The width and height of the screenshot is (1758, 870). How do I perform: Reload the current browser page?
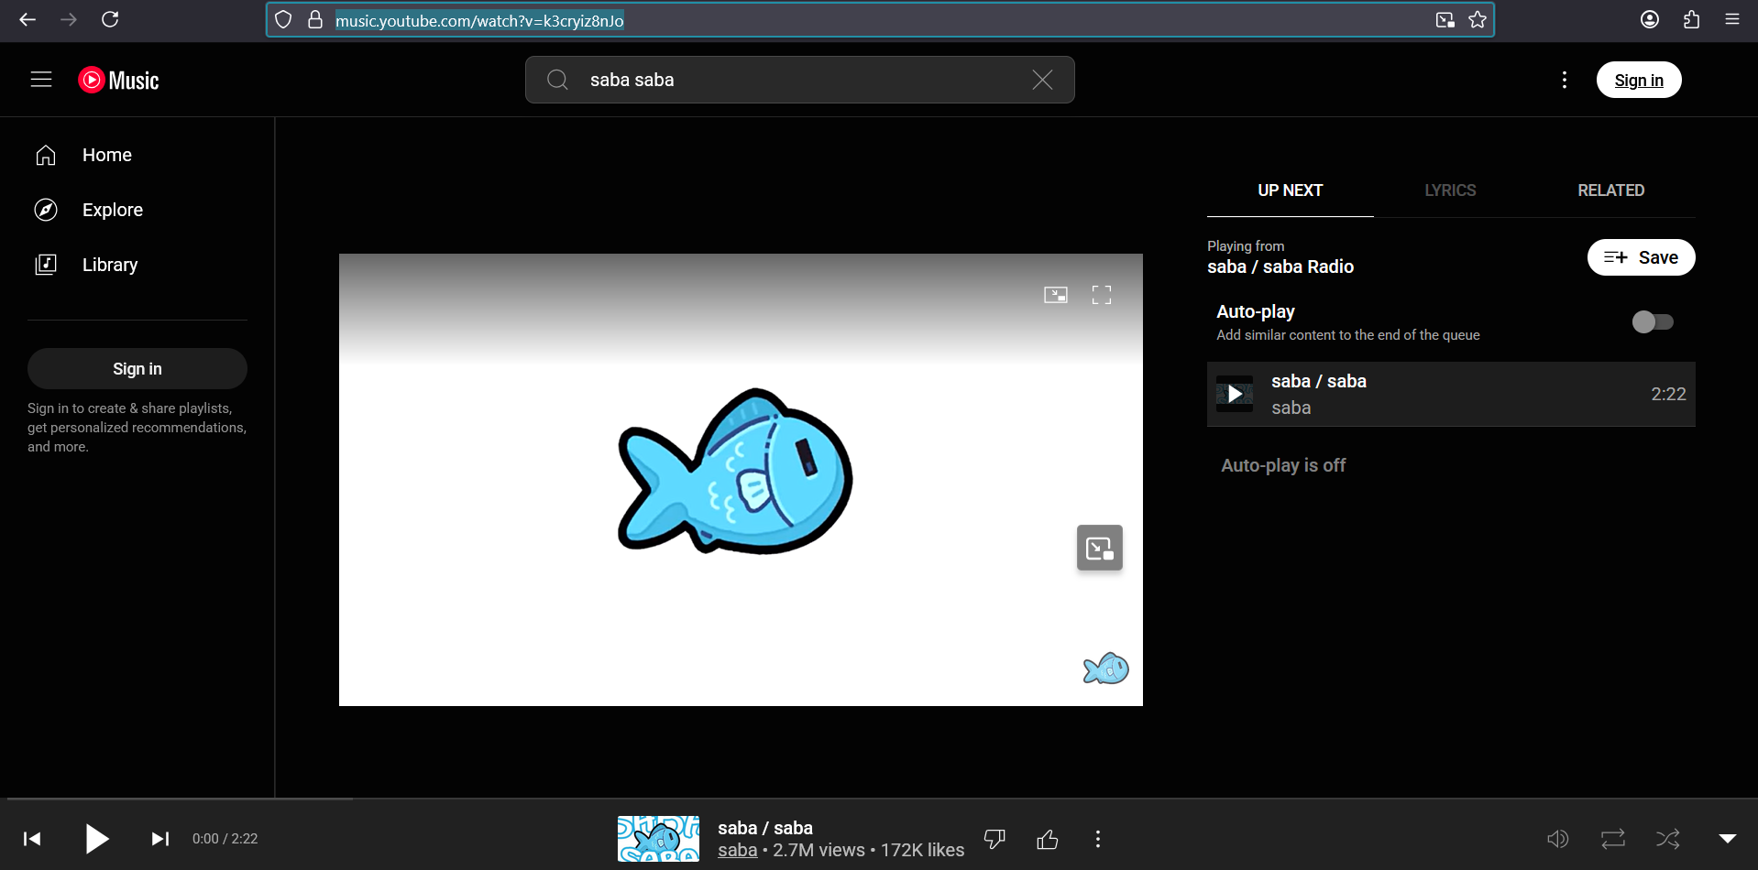click(110, 19)
